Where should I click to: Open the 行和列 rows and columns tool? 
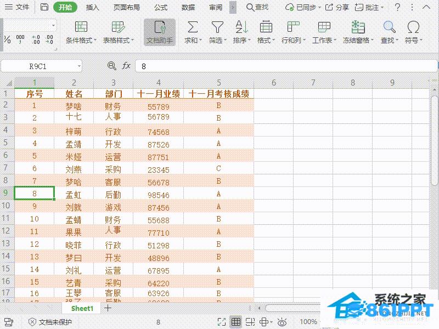point(293,32)
